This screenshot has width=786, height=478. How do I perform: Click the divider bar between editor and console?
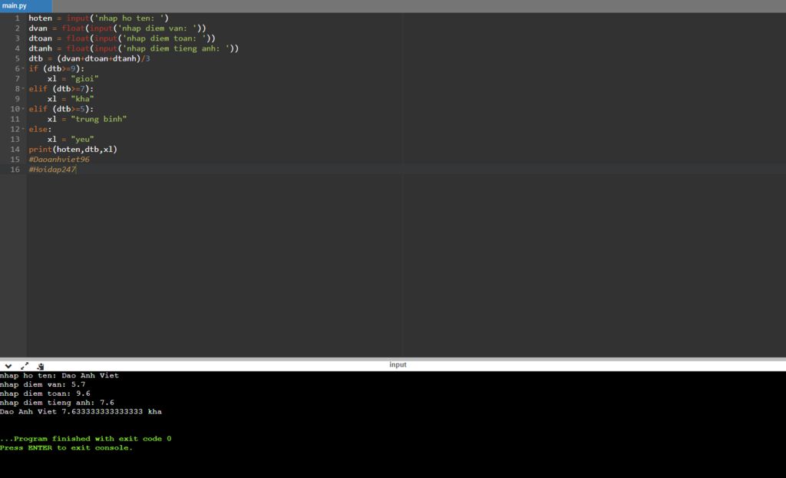pyautogui.click(x=393, y=358)
